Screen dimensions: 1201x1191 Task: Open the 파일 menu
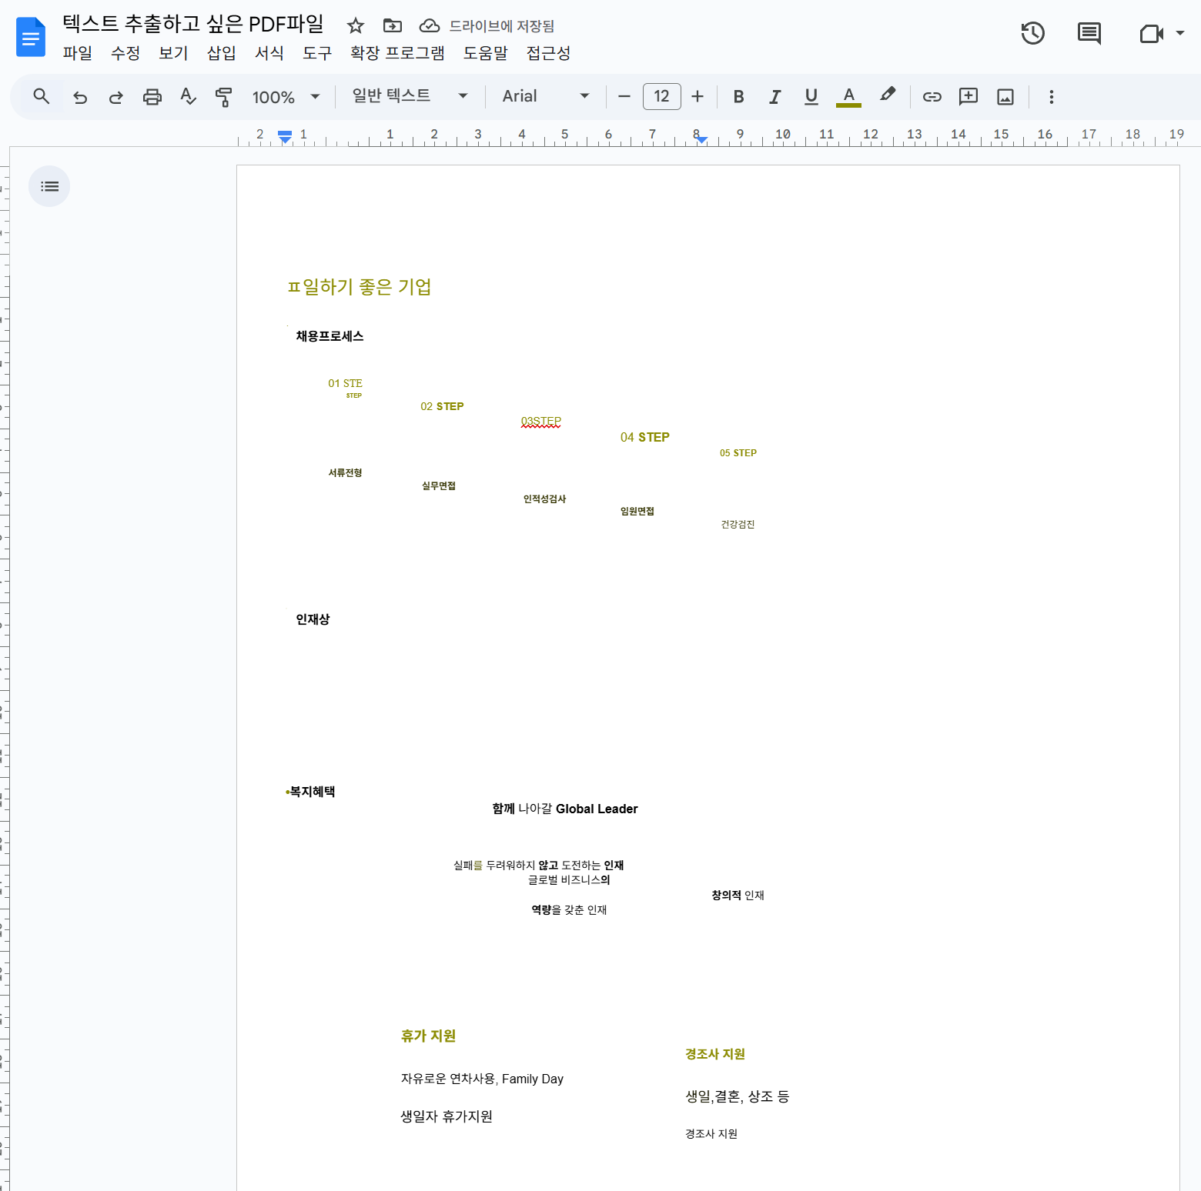[x=77, y=53]
